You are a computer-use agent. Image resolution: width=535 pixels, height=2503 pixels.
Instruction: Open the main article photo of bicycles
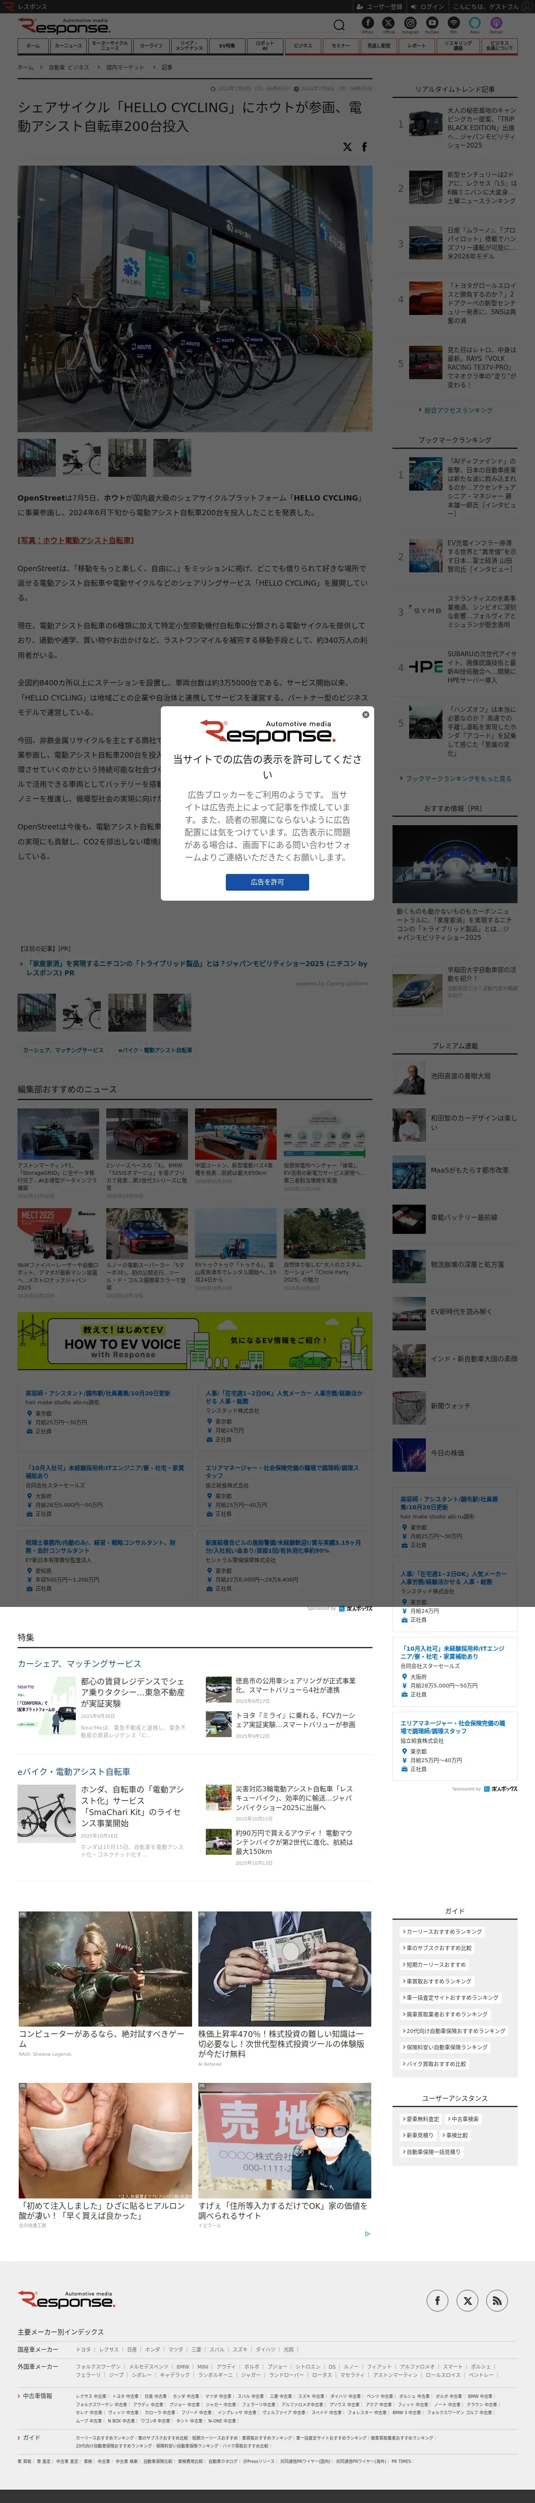pos(194,298)
